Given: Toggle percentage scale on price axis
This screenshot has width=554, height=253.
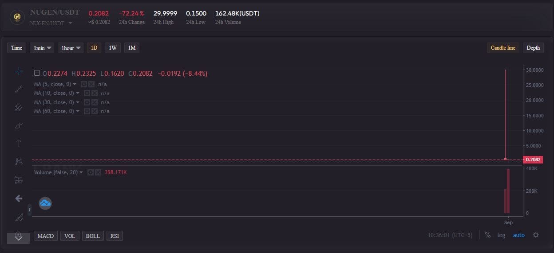Looking at the screenshot, I should point(487,235).
